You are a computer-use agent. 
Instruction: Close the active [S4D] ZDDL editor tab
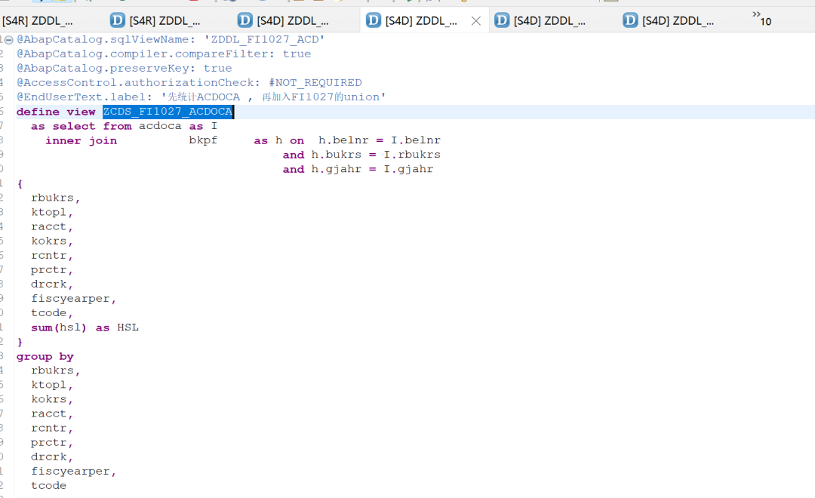[475, 21]
